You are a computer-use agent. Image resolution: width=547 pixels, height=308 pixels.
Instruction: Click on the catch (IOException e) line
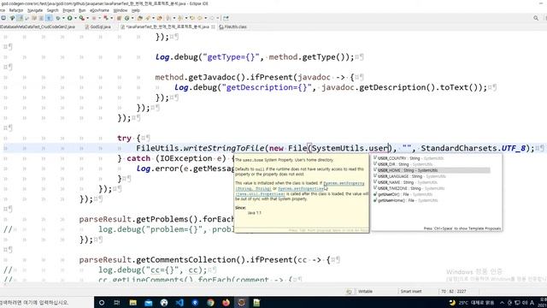176,158
